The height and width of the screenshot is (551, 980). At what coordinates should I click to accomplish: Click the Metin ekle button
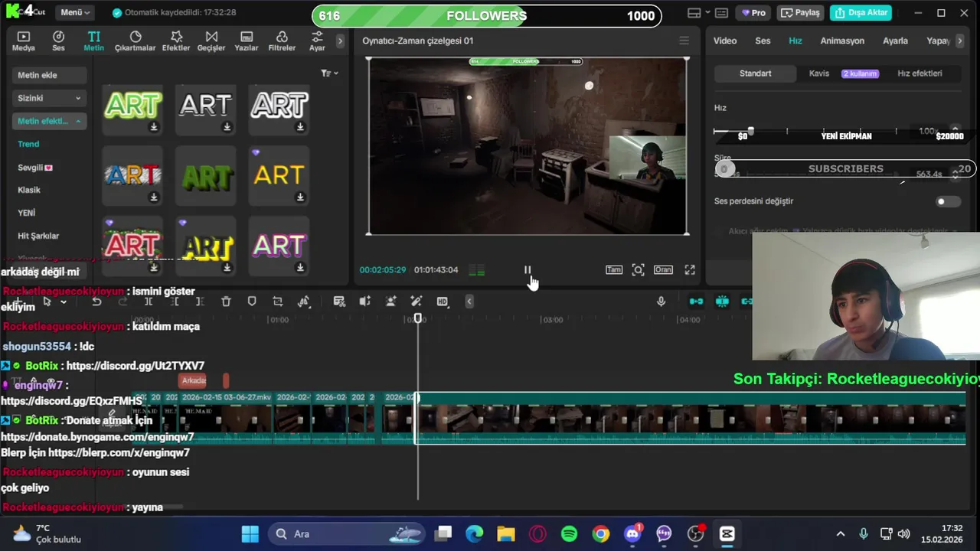[x=49, y=75]
